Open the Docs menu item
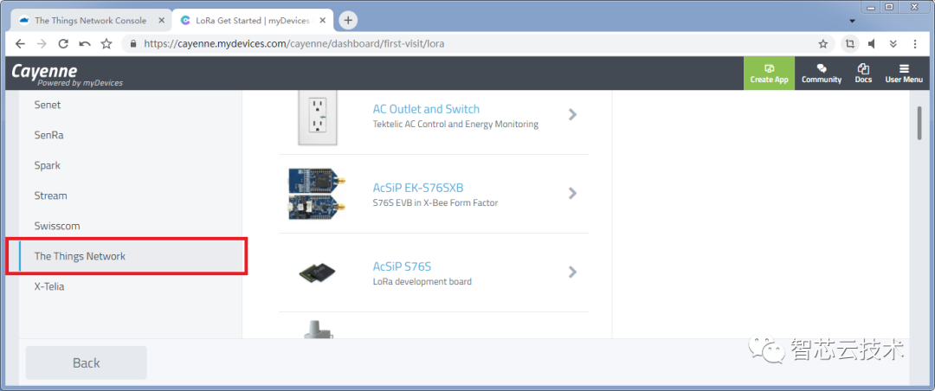 point(863,74)
